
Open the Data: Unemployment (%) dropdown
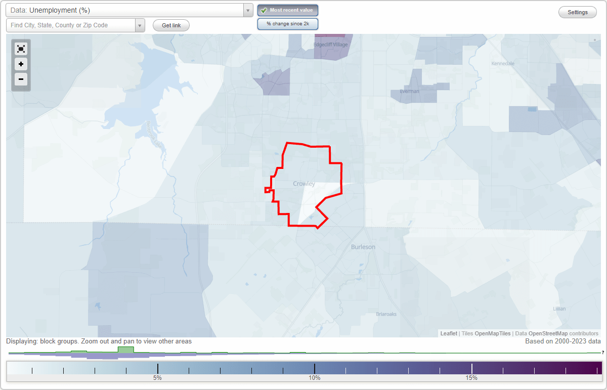tap(126, 10)
